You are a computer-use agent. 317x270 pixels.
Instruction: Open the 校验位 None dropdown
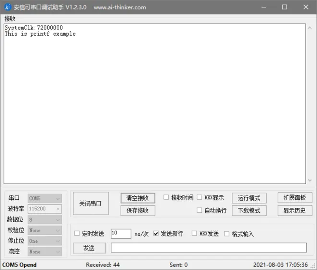45,230
